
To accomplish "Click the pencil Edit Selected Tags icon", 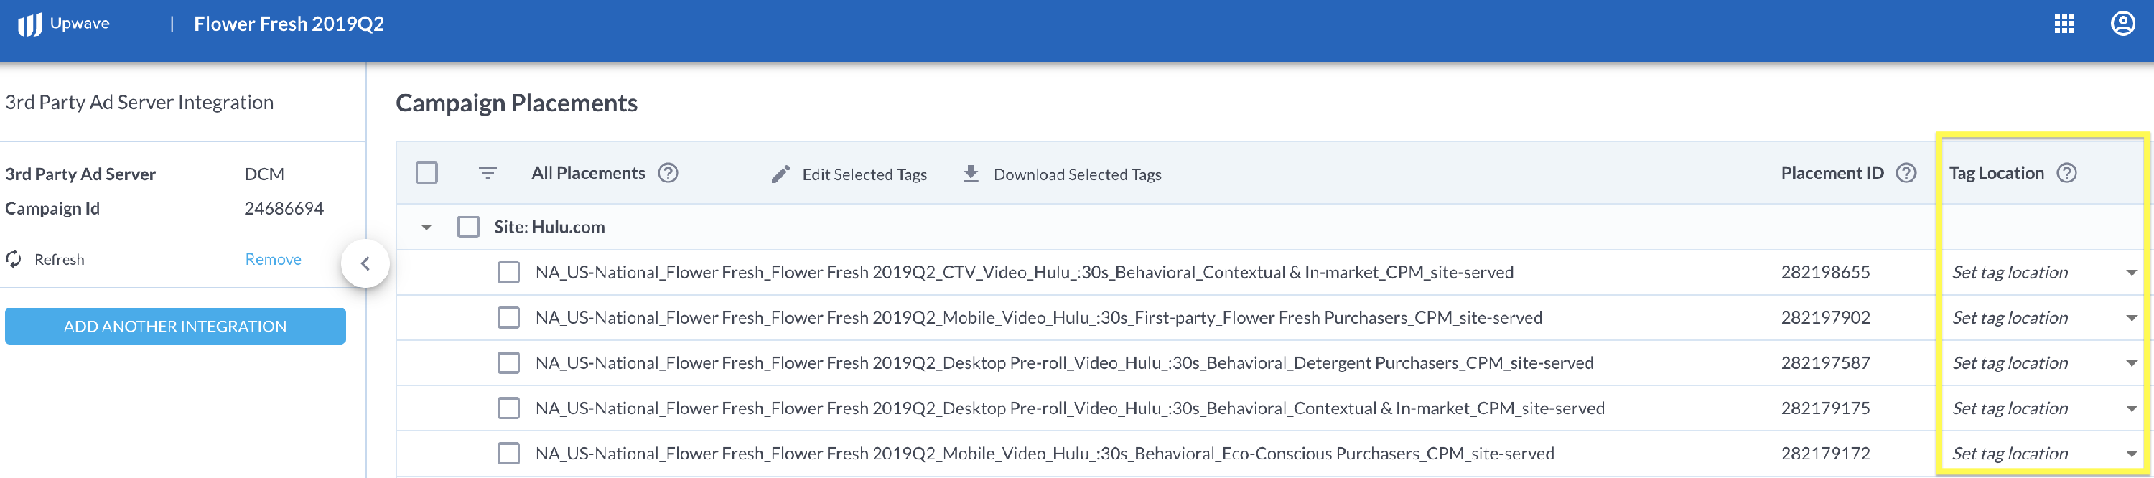I will pyautogui.click(x=780, y=174).
